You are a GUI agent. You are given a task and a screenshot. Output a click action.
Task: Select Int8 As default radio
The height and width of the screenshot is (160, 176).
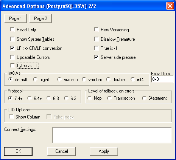point(11,79)
